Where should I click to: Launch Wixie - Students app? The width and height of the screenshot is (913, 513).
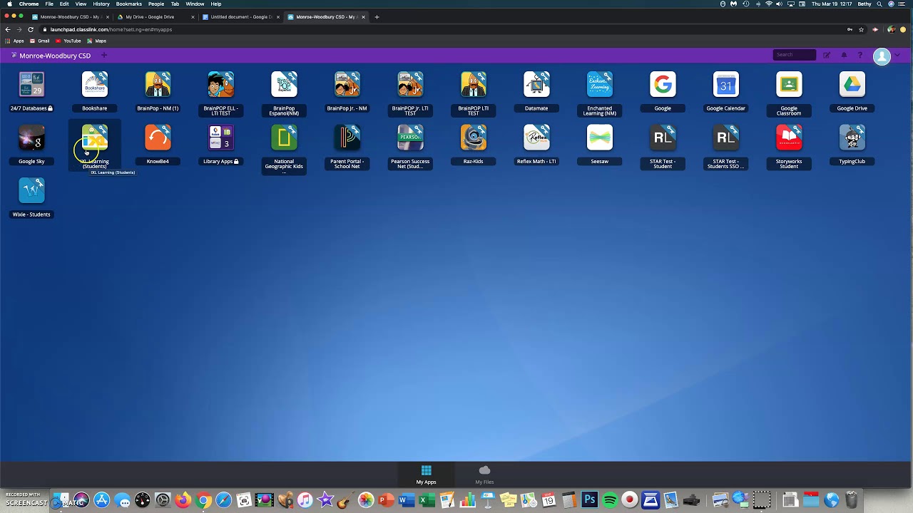click(31, 191)
